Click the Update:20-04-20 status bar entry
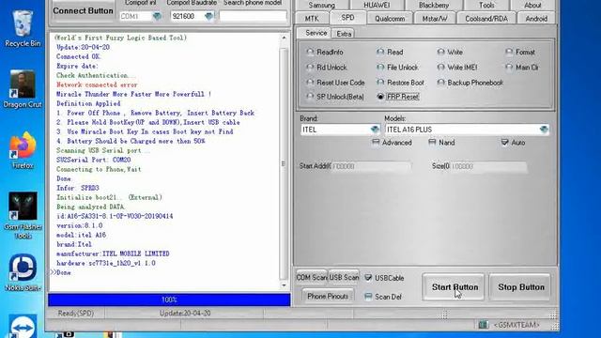 [x=185, y=313]
